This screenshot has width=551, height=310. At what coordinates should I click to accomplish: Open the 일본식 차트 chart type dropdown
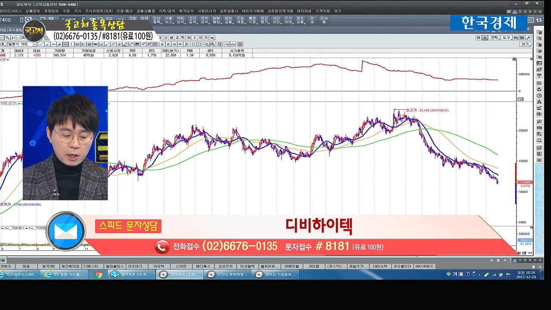(35, 44)
